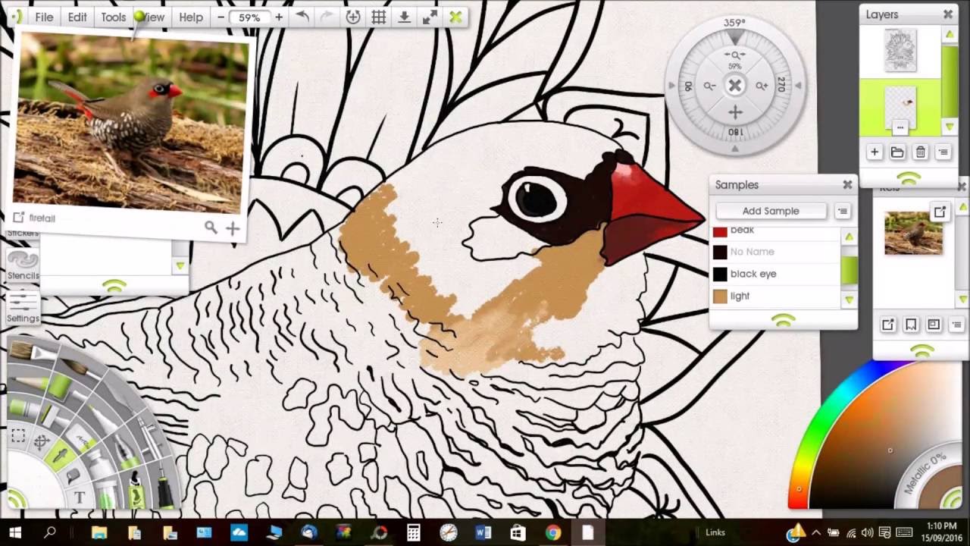The image size is (970, 546).
Task: Collapse the Layers panel with green arc
Action: coord(909,178)
